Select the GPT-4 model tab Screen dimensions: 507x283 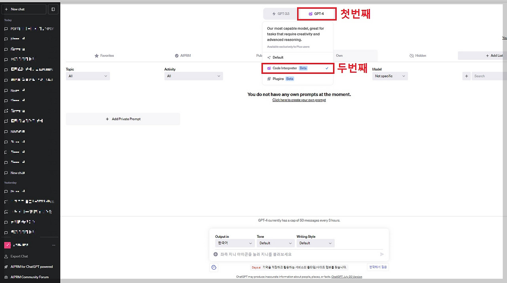316,14
